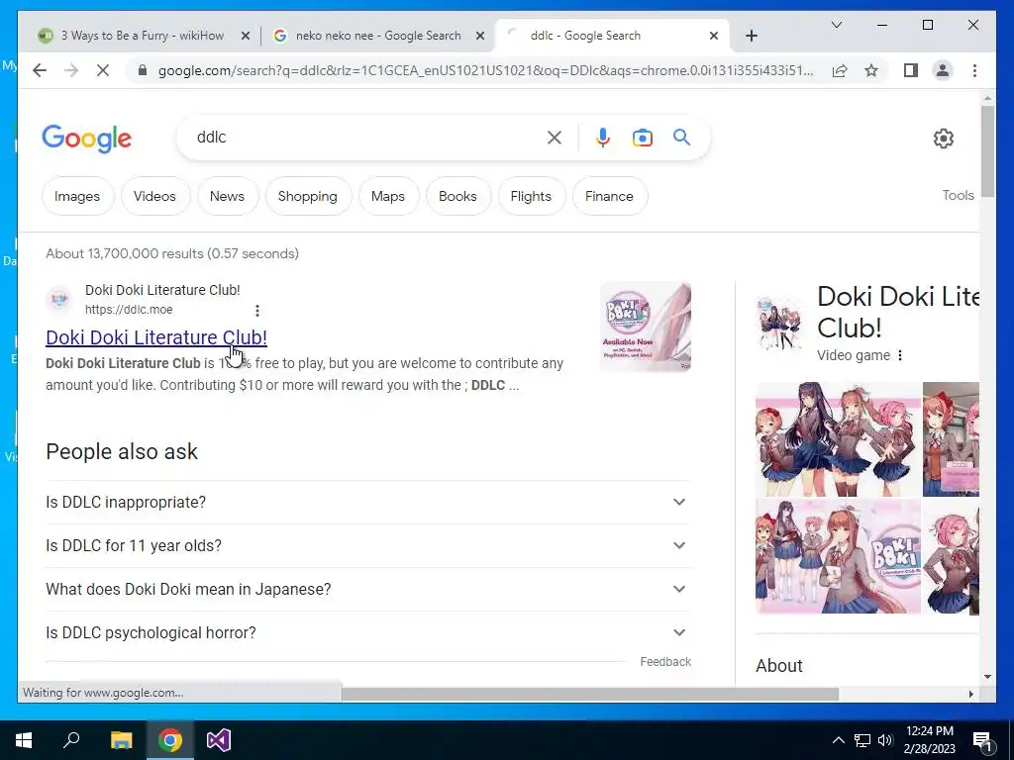Open the clock showing 12:24 PM
The width and height of the screenshot is (1014, 760).
point(929,740)
